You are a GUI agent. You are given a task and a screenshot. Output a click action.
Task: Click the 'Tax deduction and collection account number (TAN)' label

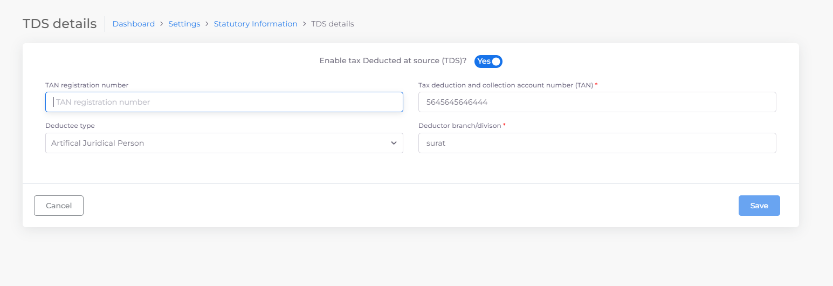506,85
